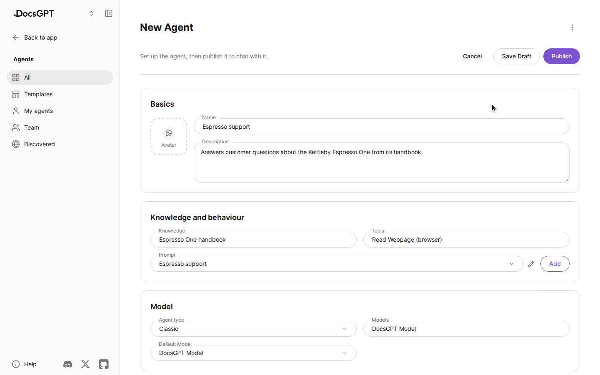
Task: Click the DocsGPT logo
Action: tap(34, 13)
